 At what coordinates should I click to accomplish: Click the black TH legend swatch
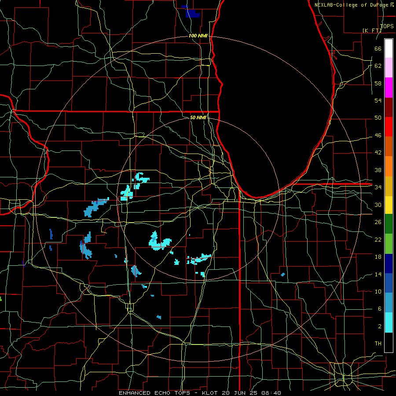point(389,342)
